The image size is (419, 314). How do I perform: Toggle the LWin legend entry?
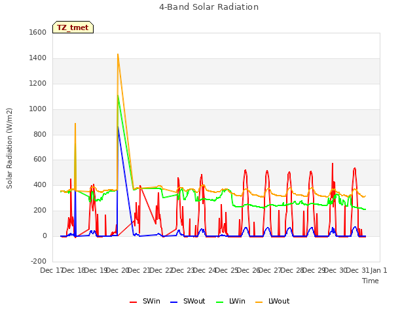click(230, 301)
